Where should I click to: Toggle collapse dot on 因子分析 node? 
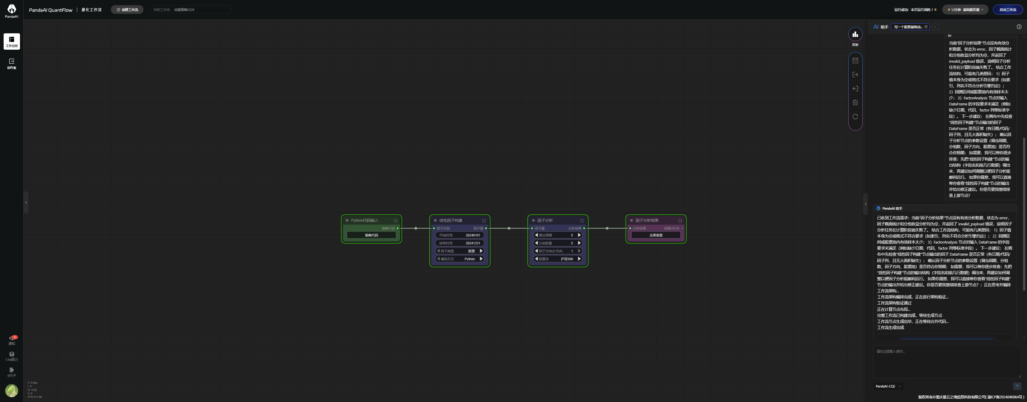(533, 221)
